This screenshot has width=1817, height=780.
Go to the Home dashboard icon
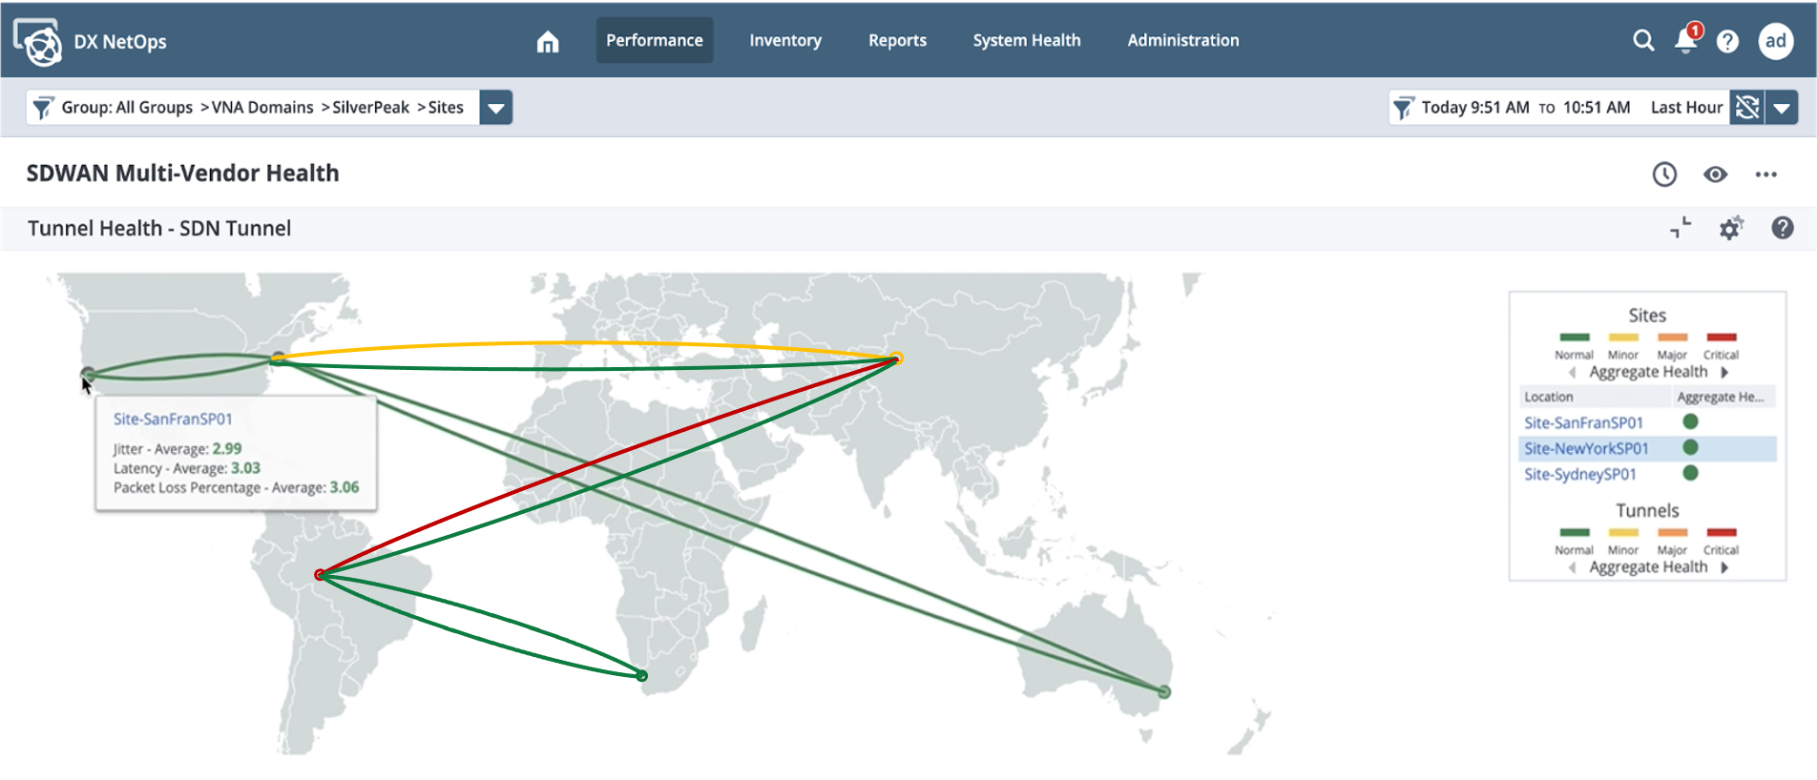click(548, 41)
